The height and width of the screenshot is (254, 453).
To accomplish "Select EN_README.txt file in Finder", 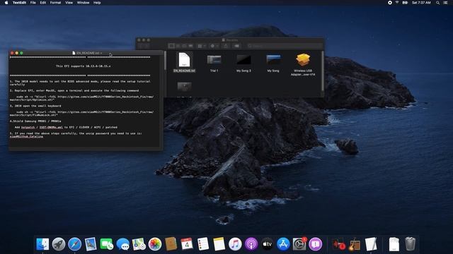I will pos(184,62).
